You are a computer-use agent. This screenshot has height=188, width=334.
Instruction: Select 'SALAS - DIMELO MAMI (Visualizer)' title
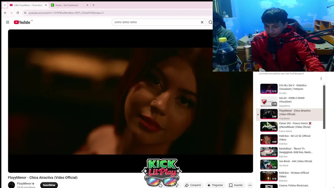tap(292, 100)
